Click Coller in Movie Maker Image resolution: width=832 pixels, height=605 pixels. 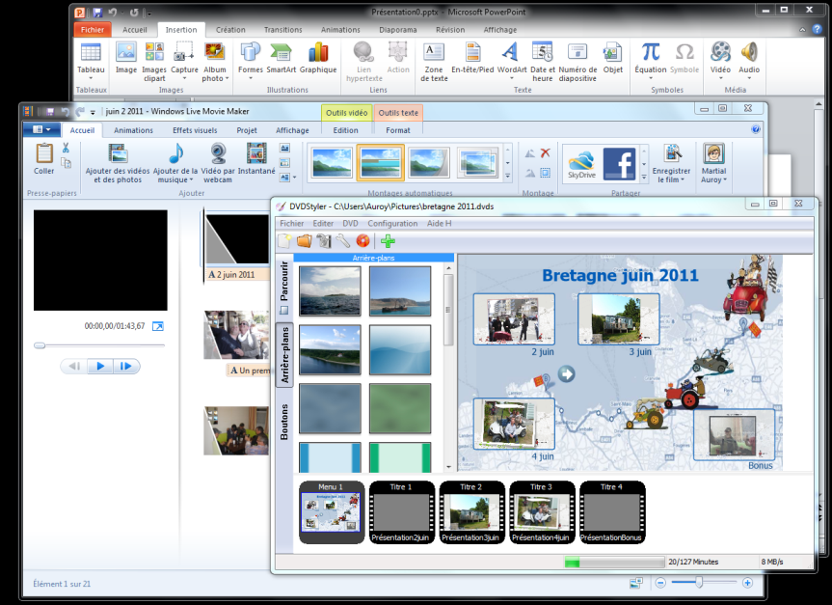coord(44,159)
